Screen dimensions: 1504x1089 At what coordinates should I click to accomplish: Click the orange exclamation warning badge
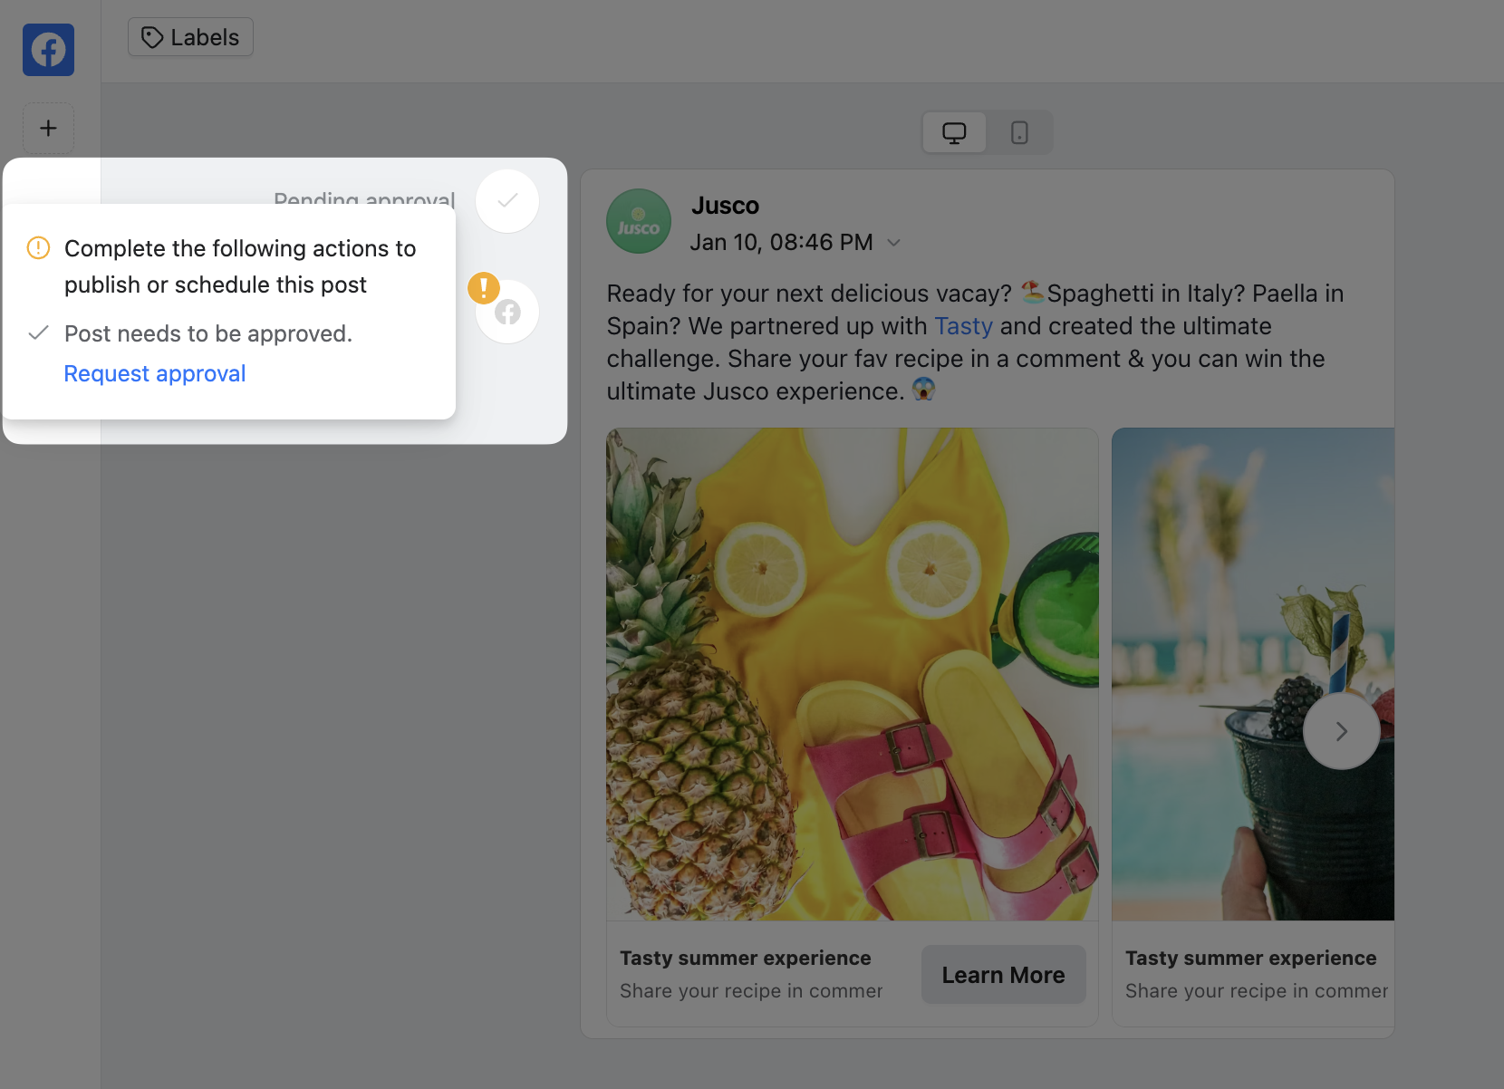pyautogui.click(x=484, y=288)
